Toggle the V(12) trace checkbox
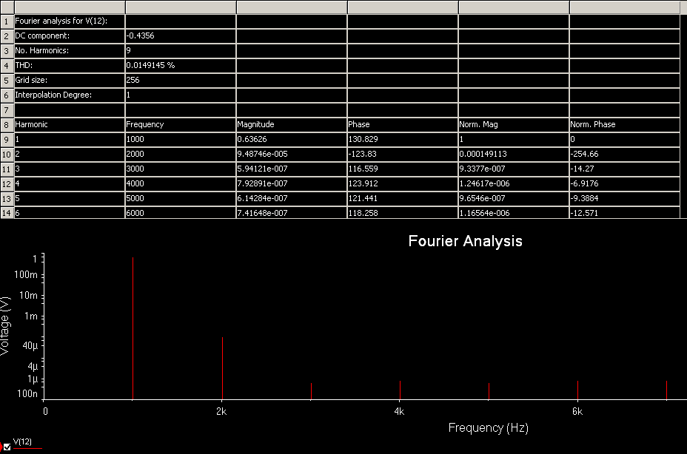The image size is (687, 454). point(7,447)
